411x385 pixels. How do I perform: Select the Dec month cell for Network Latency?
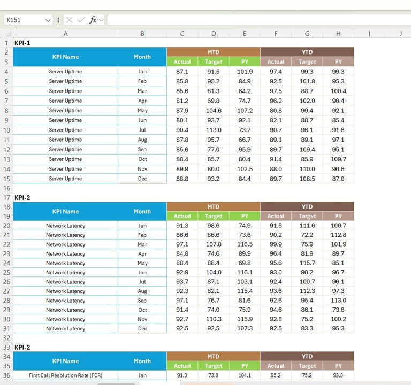[x=142, y=328]
